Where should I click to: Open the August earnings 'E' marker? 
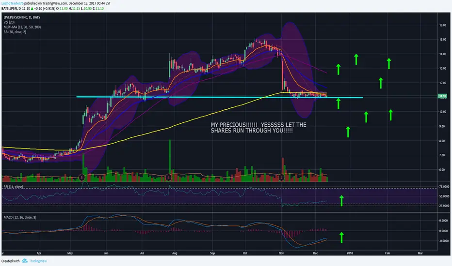[168, 177]
